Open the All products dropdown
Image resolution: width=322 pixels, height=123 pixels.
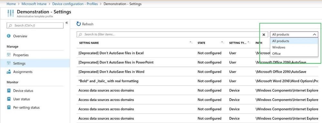click(294, 35)
